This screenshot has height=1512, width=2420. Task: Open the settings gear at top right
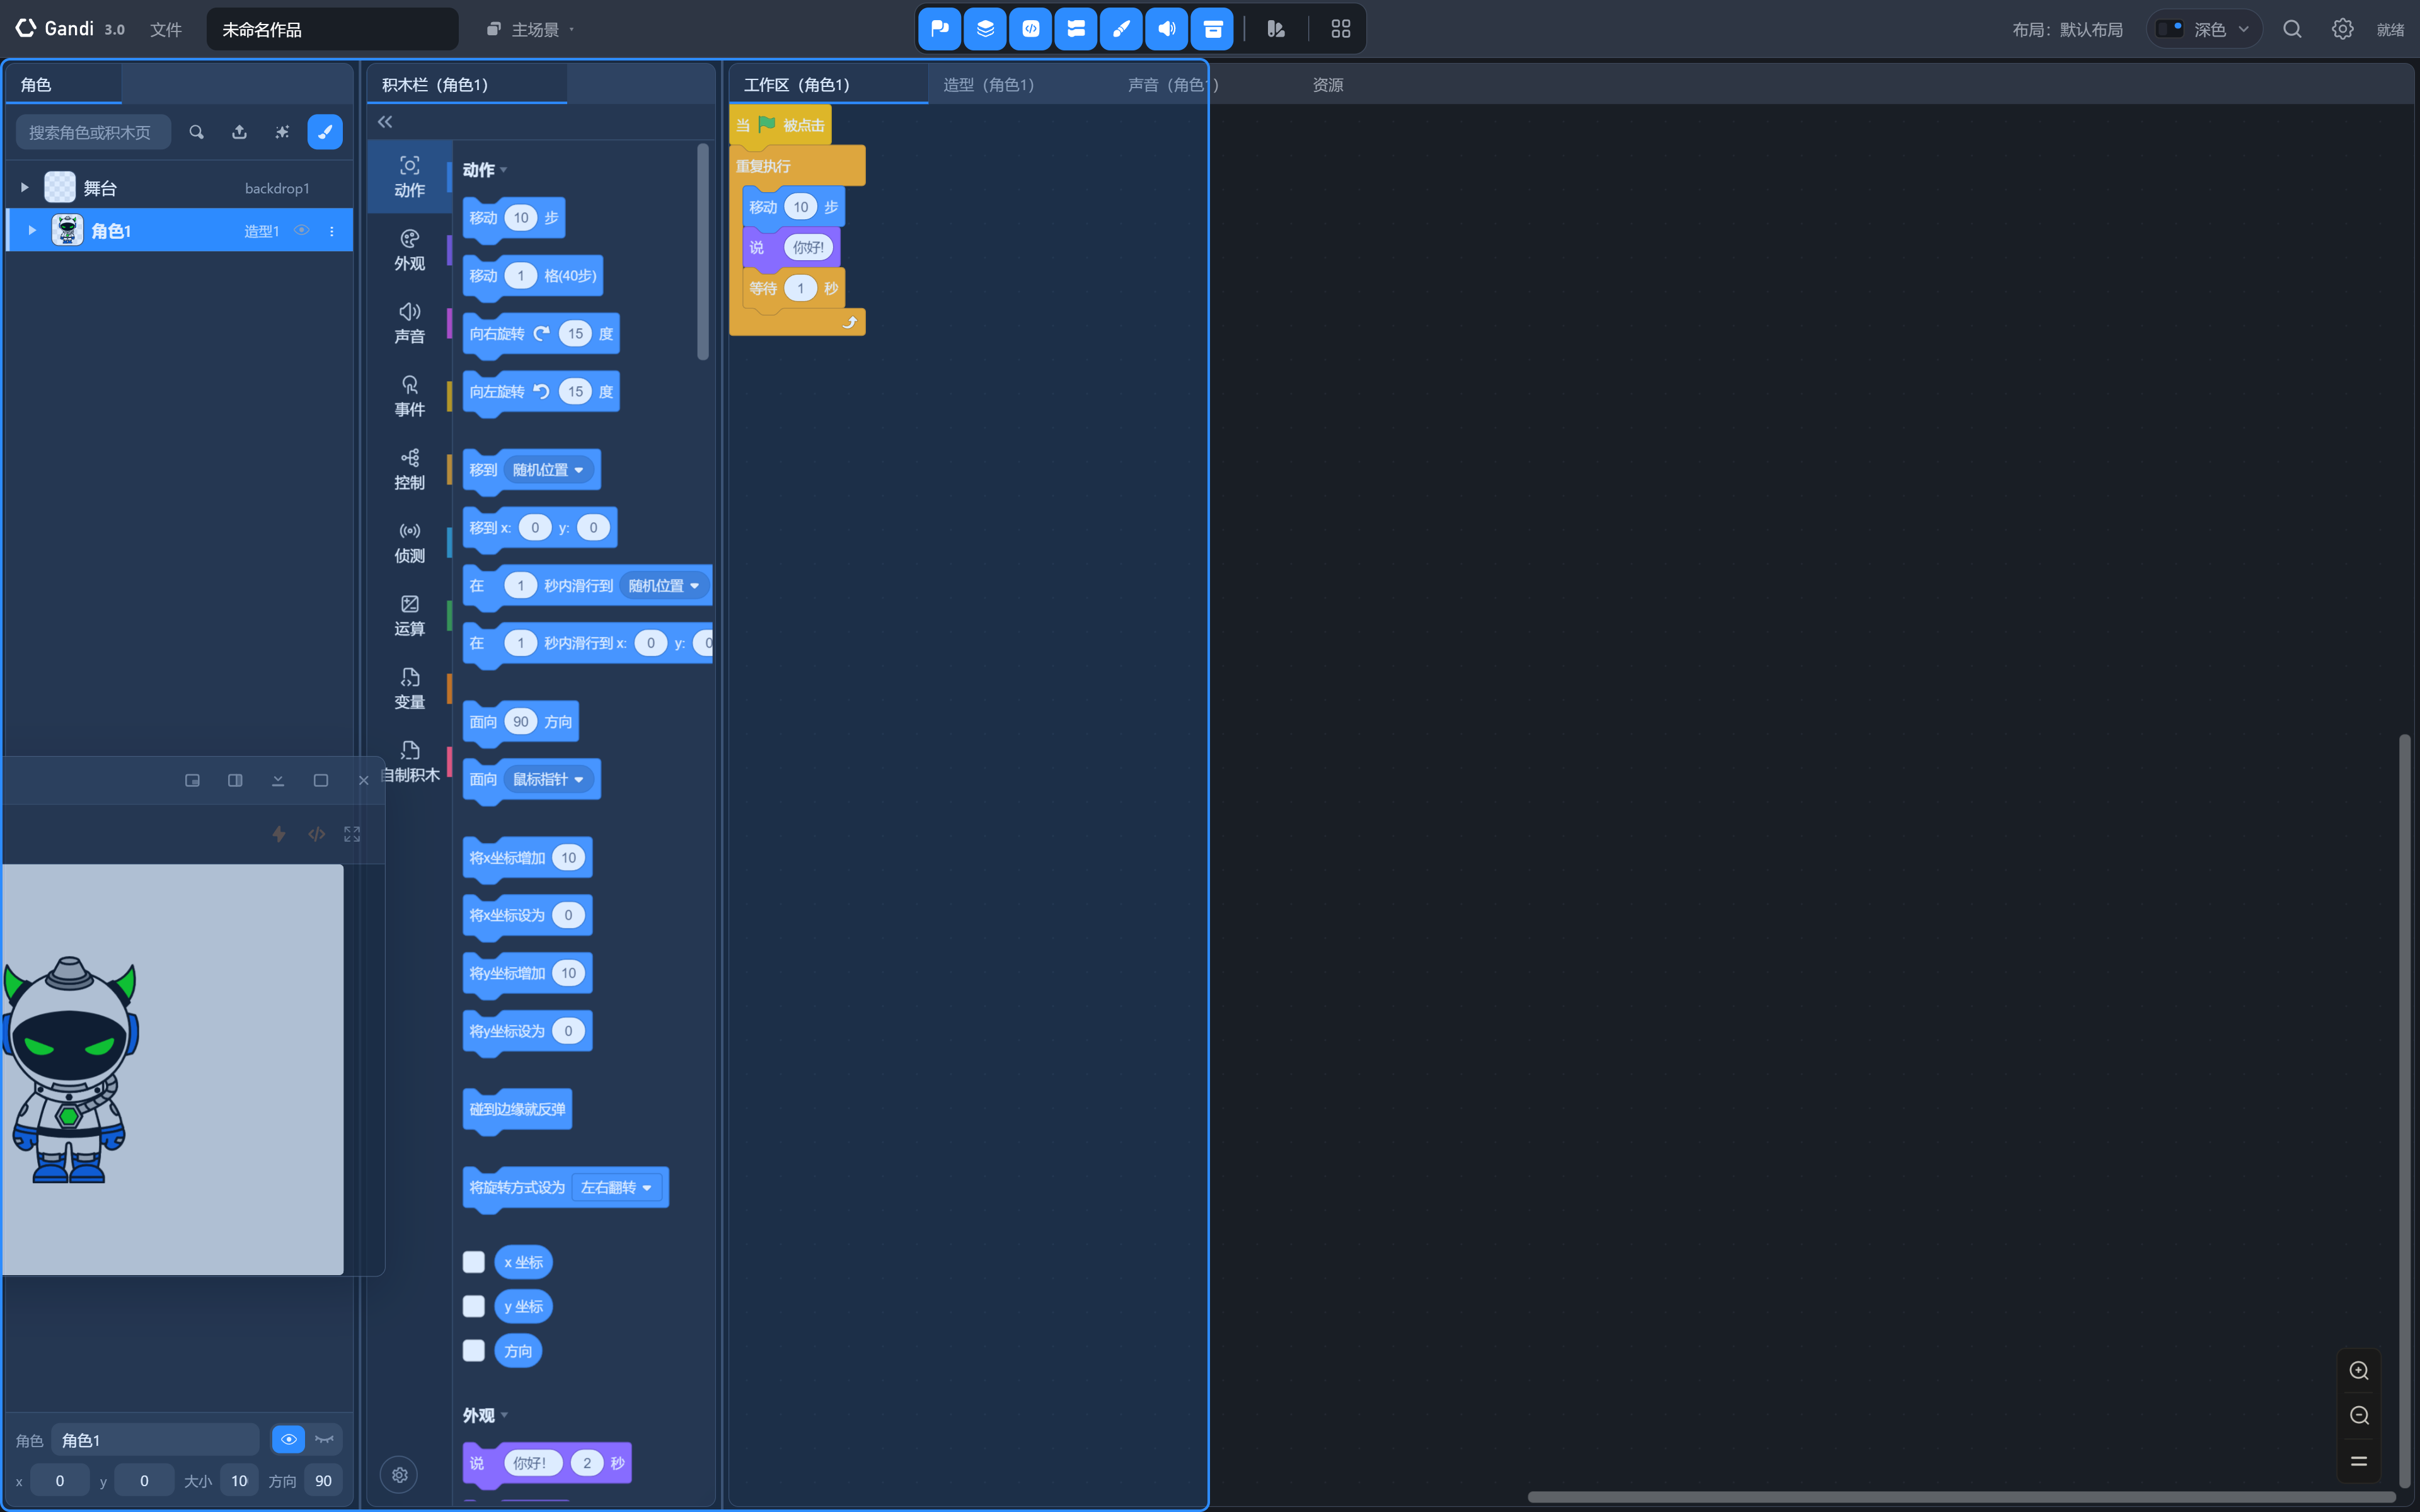point(2342,29)
